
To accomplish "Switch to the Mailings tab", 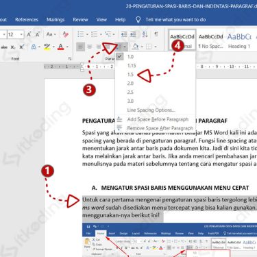I will (56, 20).
